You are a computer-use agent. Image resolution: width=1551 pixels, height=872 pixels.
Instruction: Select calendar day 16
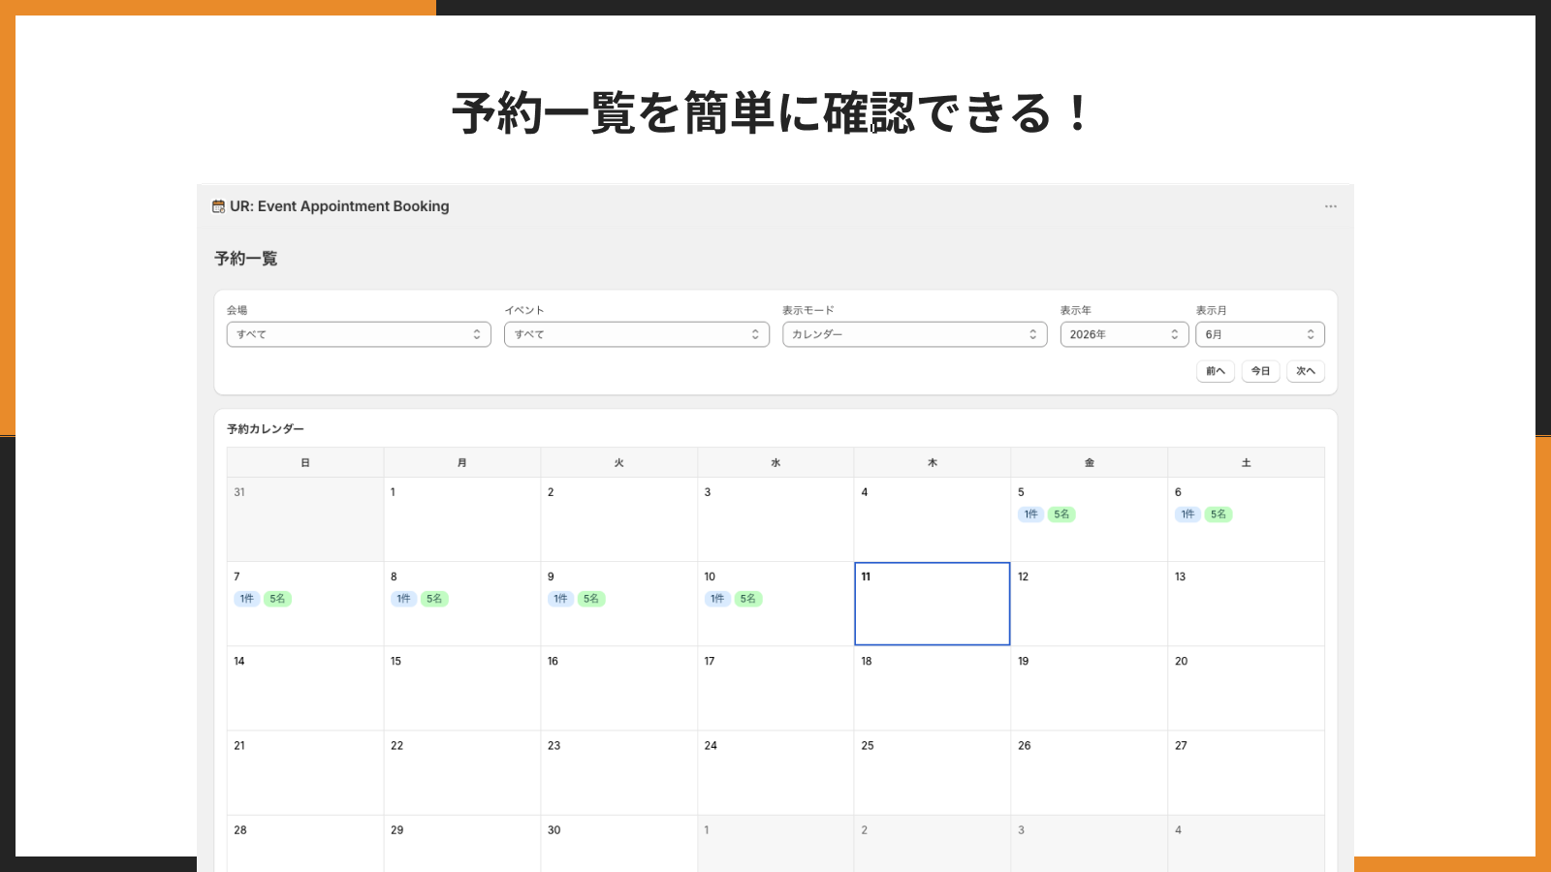pos(619,688)
